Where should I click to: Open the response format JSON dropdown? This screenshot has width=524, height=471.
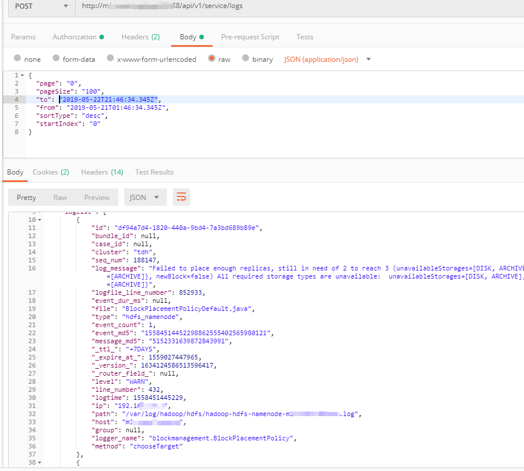145,196
